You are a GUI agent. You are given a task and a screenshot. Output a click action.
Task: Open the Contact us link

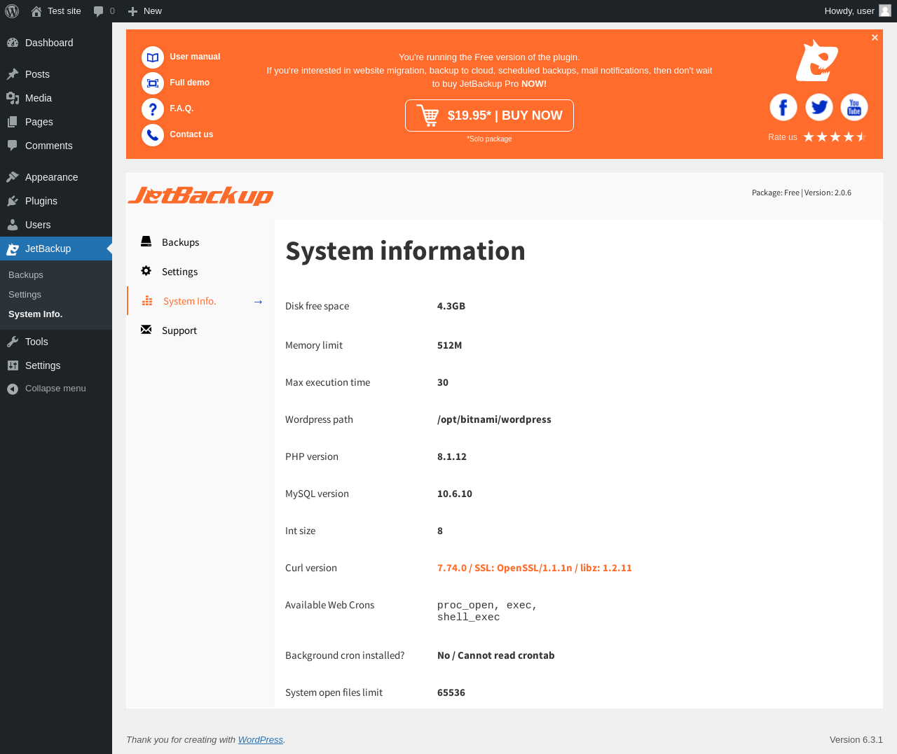pos(191,134)
